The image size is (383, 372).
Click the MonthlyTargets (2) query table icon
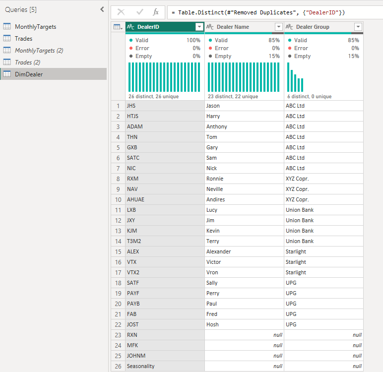pyautogui.click(x=7, y=50)
